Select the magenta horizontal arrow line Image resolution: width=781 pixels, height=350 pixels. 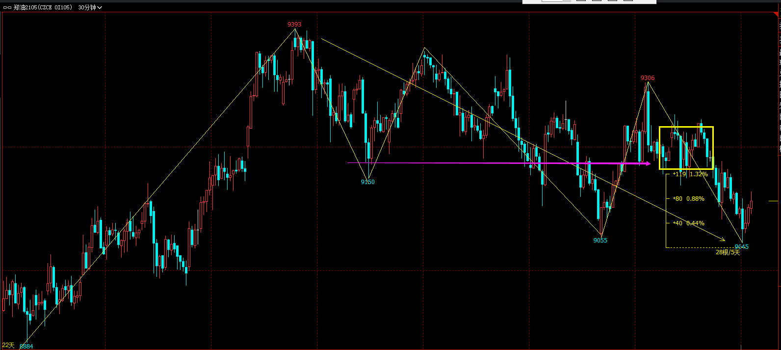[x=491, y=163]
